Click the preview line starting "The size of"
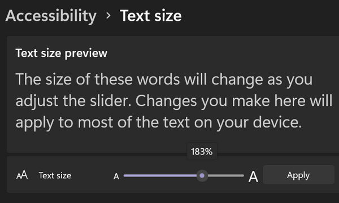339x203 pixels. 164,80
